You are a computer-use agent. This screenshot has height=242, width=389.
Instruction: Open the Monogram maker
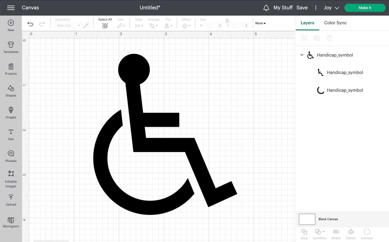tap(11, 222)
